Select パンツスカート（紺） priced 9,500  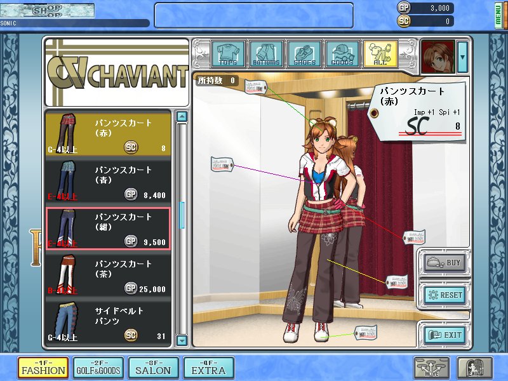[x=108, y=229]
